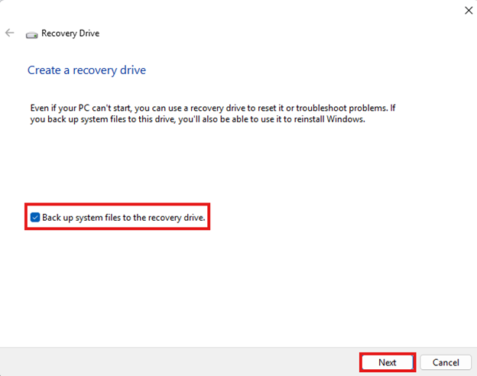Click the Create a recovery drive heading

pos(86,70)
